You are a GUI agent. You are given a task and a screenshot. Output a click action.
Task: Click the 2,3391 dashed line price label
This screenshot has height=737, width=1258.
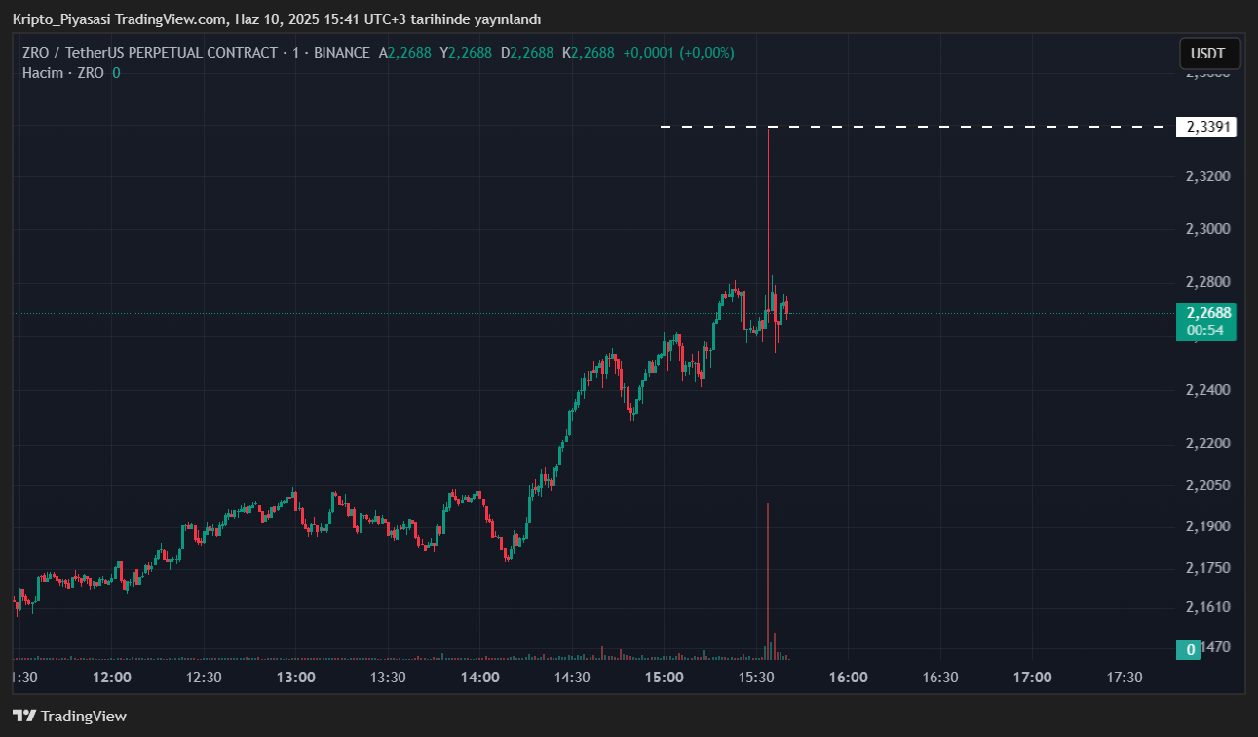point(1206,127)
